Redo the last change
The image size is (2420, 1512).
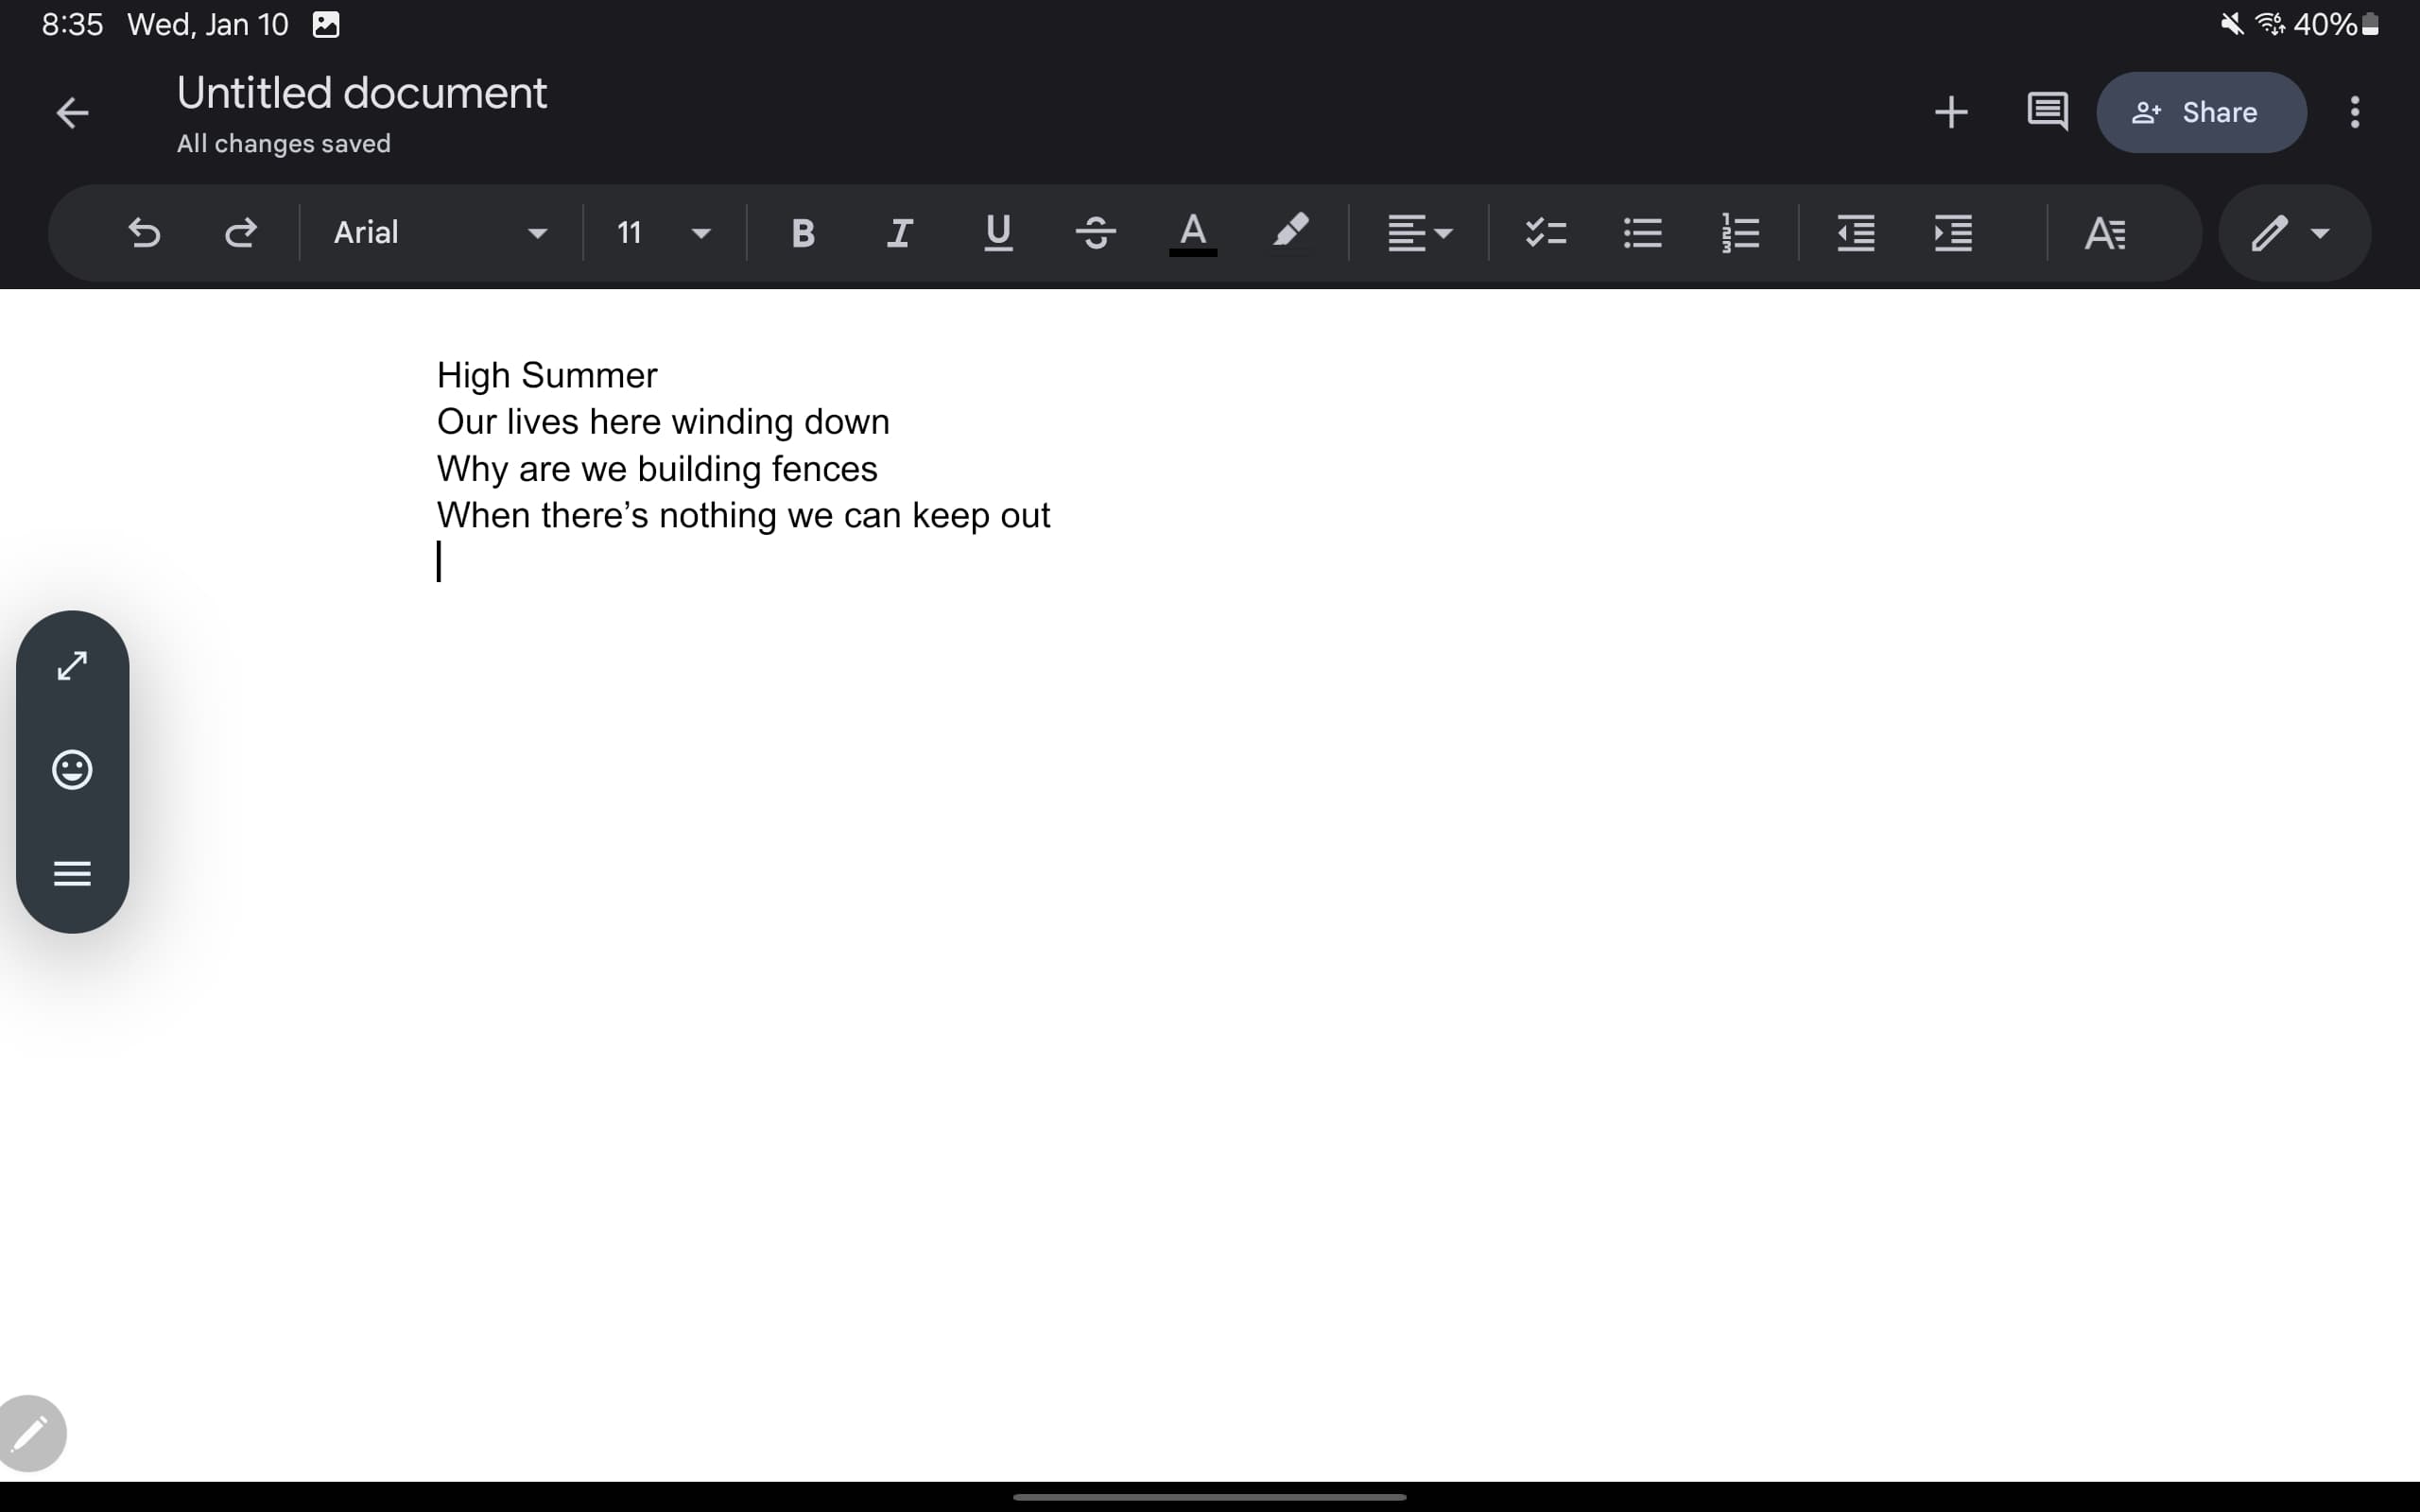pyautogui.click(x=241, y=233)
